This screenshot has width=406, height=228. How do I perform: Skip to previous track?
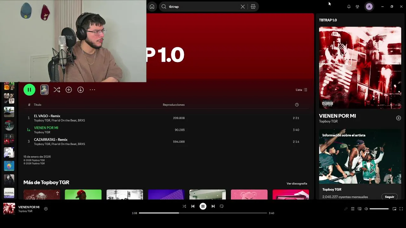click(x=193, y=206)
